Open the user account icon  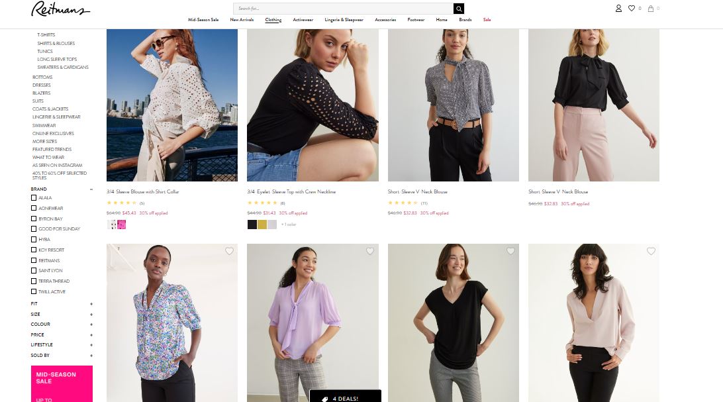[x=618, y=9]
